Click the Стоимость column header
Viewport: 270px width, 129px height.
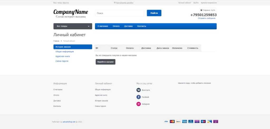click(x=193, y=48)
